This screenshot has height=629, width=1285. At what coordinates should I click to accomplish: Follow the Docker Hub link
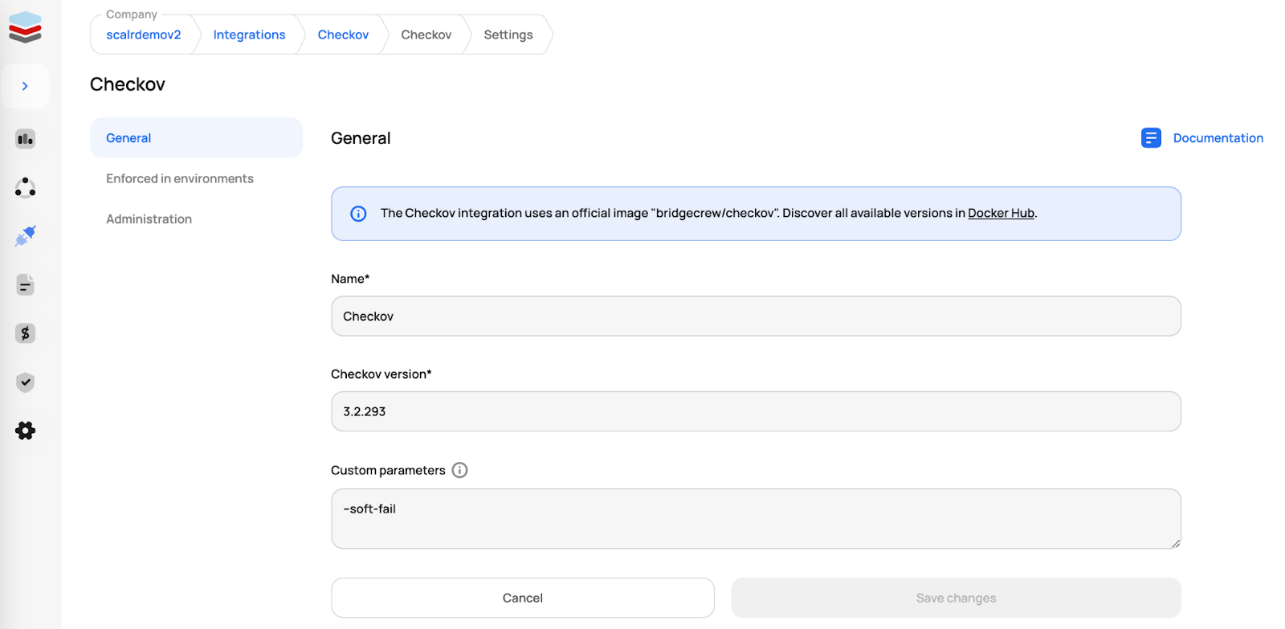(1001, 213)
